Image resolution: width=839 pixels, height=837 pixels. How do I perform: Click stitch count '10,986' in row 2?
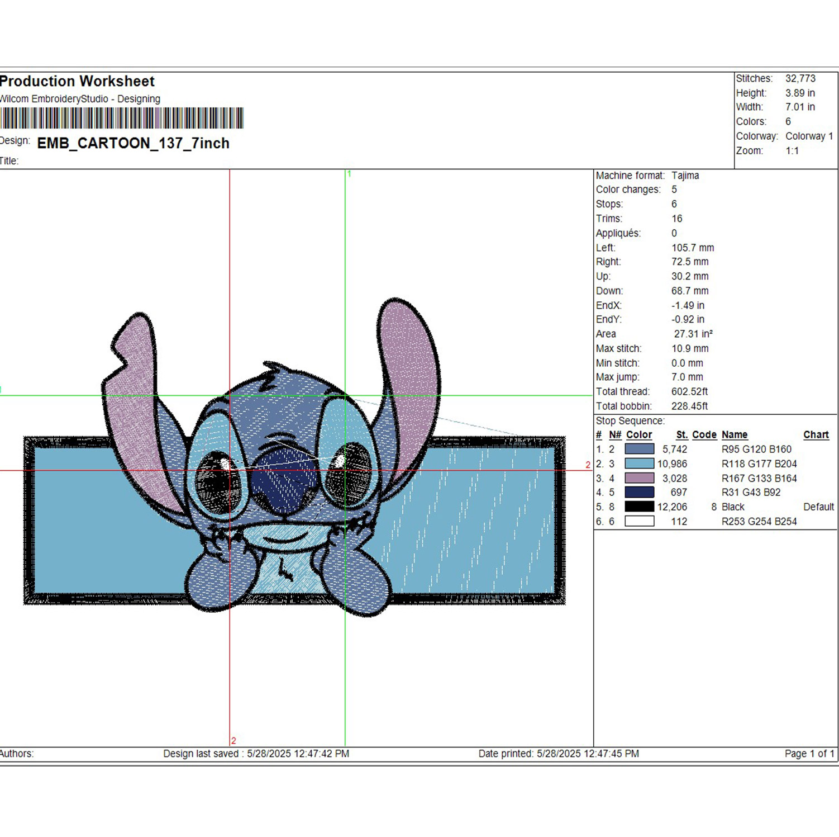[x=672, y=464]
